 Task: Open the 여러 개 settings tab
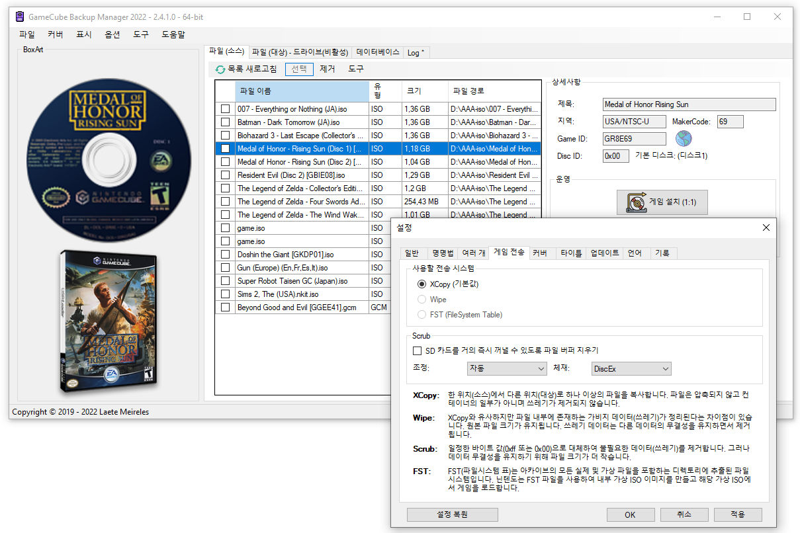coord(474,253)
